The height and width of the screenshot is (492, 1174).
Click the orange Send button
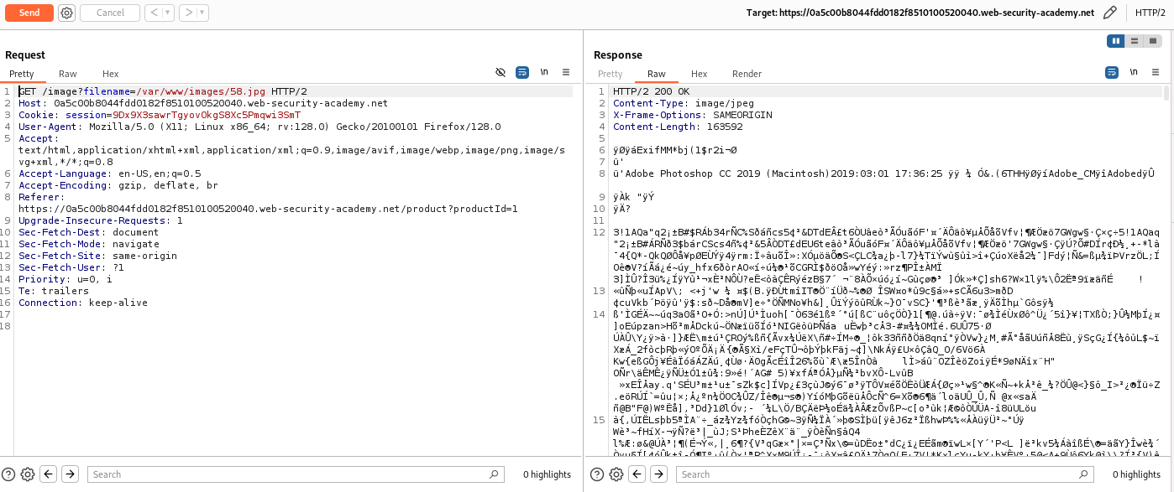[x=29, y=13]
